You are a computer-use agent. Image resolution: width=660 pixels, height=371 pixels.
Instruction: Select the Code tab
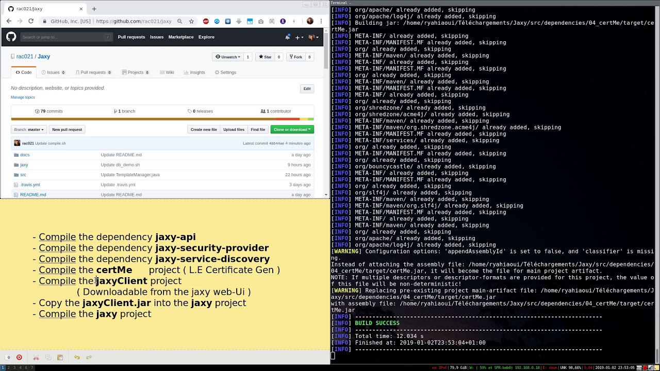click(23, 72)
